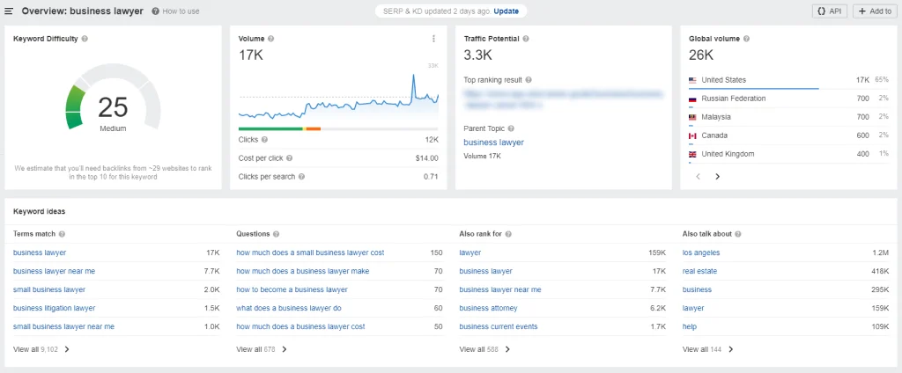This screenshot has width=902, height=373.
Task: Open business lawyer near me under Terms match
Action: point(54,271)
